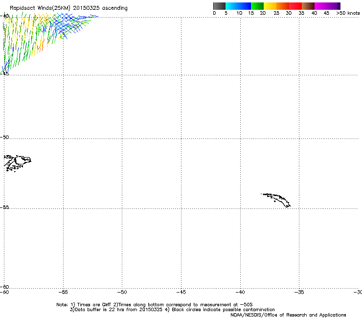Click the magenta 40-45 knots color bar segment

pyautogui.click(x=326, y=6)
